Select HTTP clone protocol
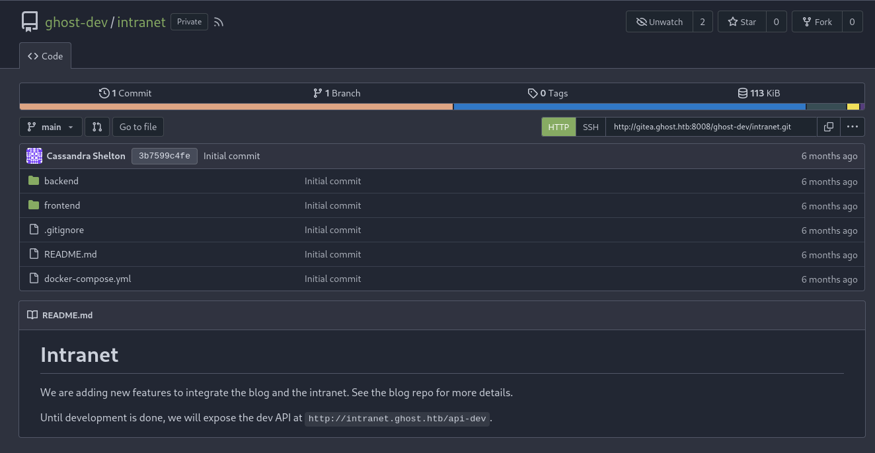875x453 pixels. point(558,127)
